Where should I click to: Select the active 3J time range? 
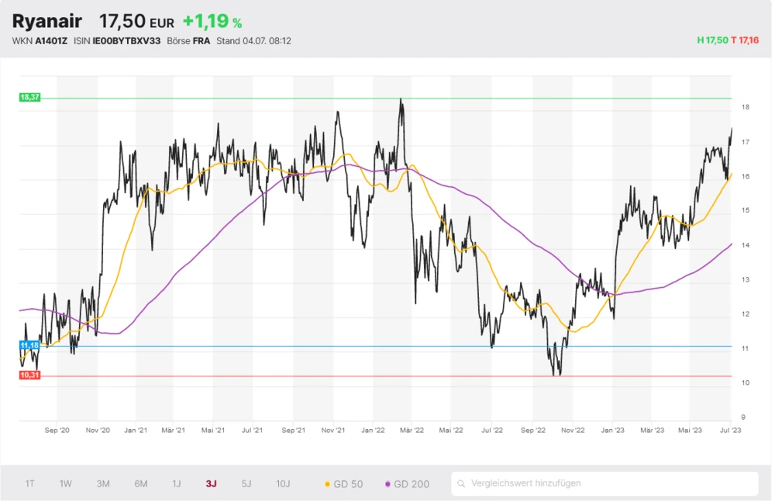211,483
